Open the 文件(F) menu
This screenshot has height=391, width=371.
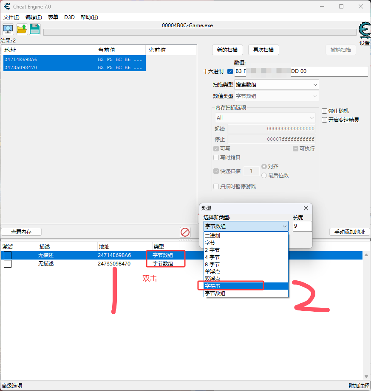11,17
